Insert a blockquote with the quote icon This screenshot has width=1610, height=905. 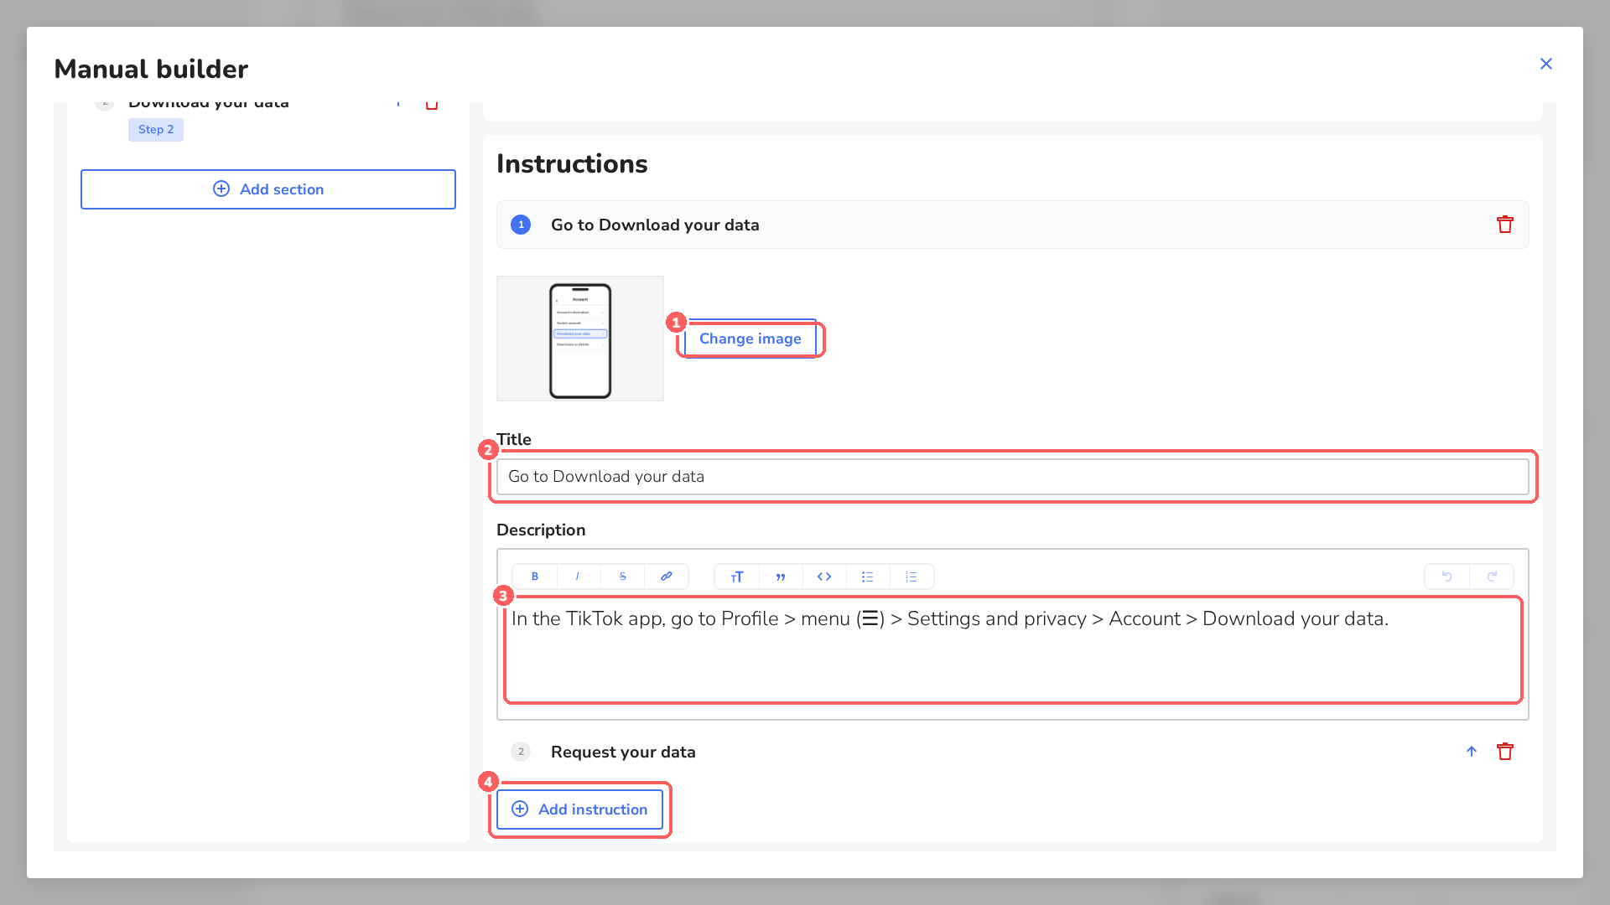coord(781,577)
